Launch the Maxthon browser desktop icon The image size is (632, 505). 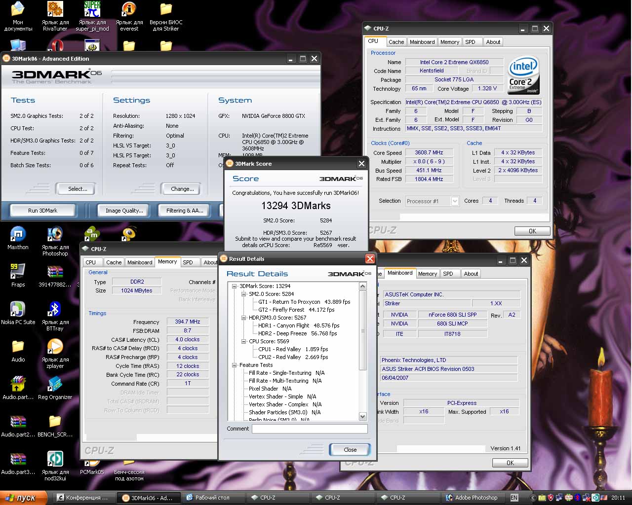tap(18, 238)
